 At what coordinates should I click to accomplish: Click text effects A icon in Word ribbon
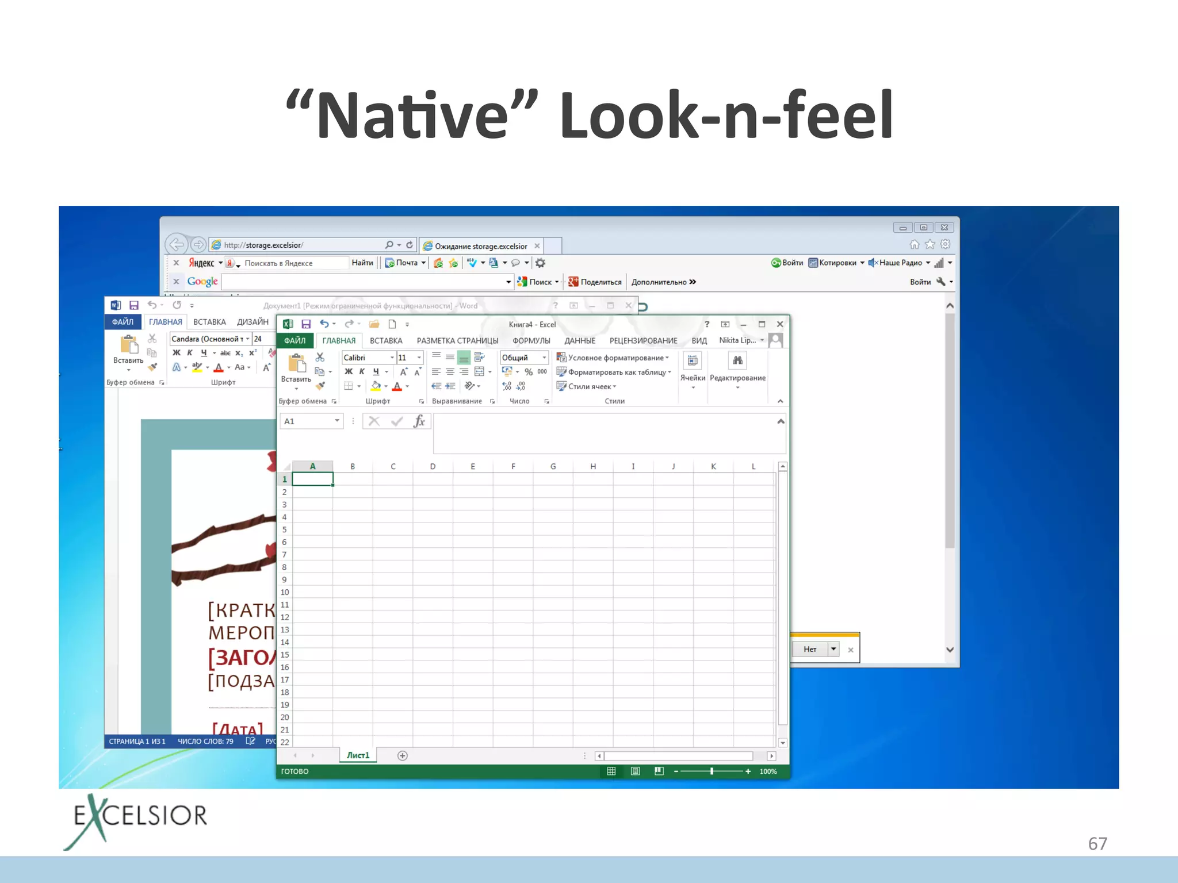177,367
